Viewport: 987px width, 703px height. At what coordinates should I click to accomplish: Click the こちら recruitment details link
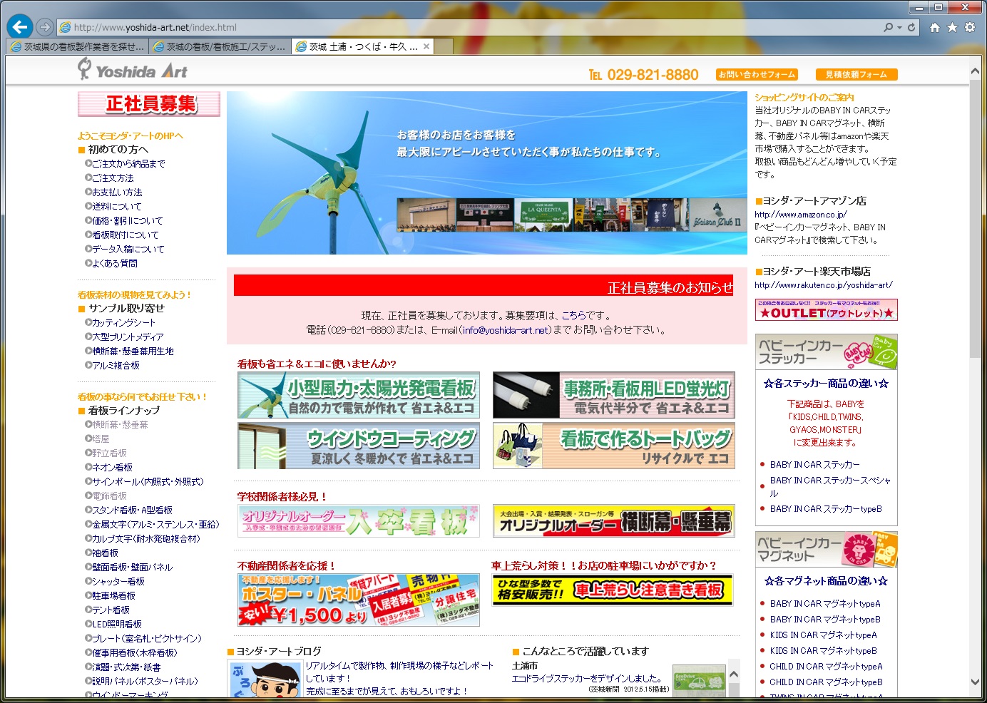pos(573,315)
